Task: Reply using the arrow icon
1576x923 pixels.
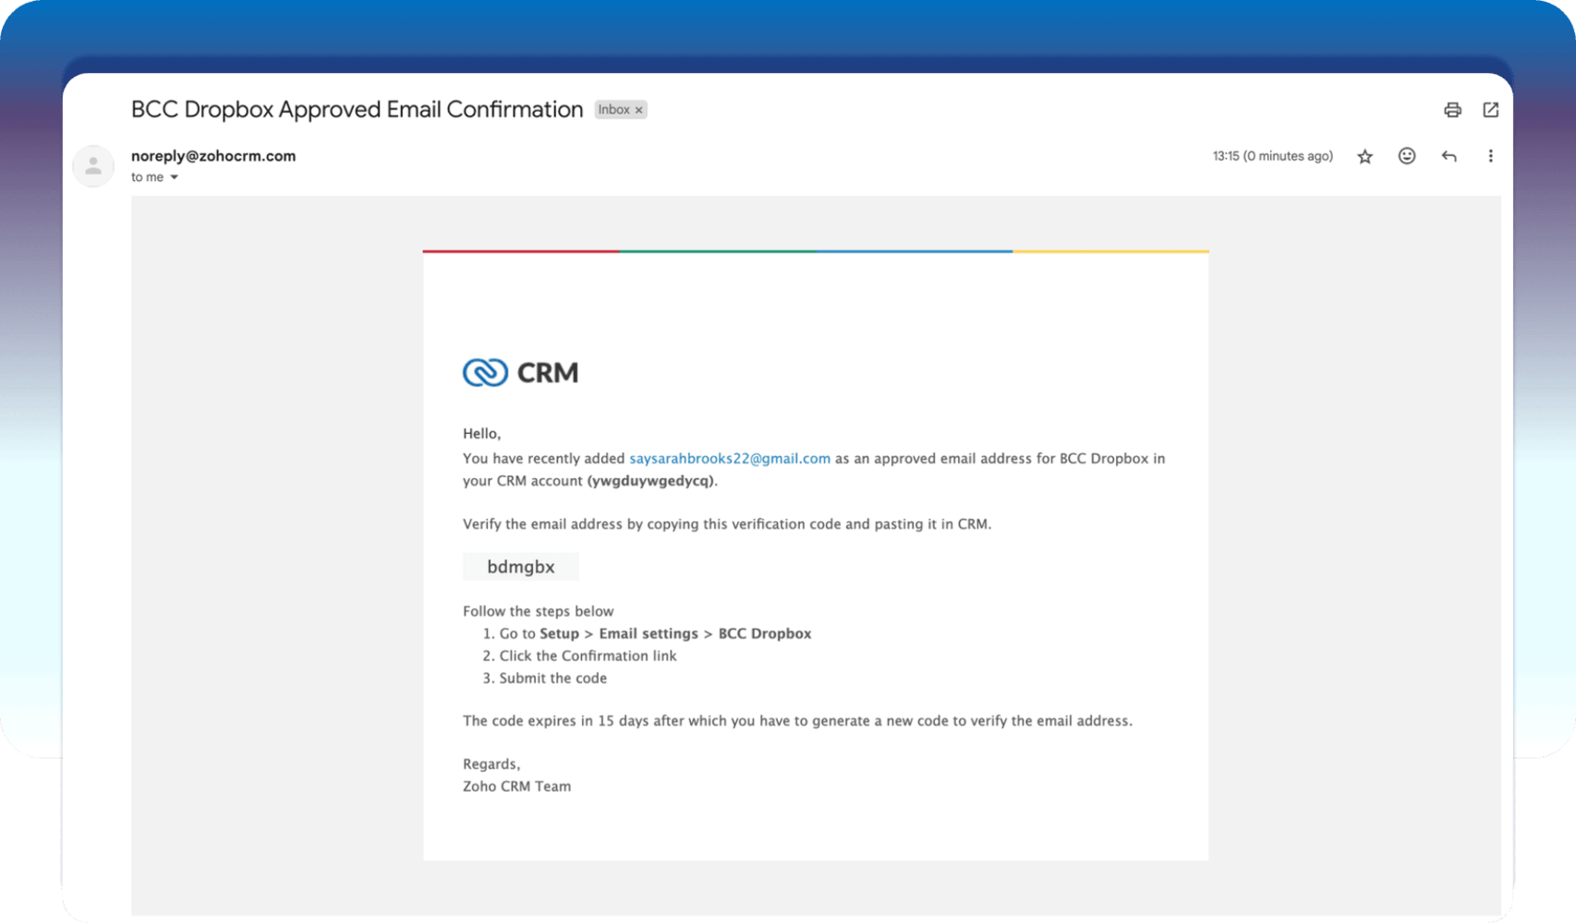Action: [x=1449, y=156]
